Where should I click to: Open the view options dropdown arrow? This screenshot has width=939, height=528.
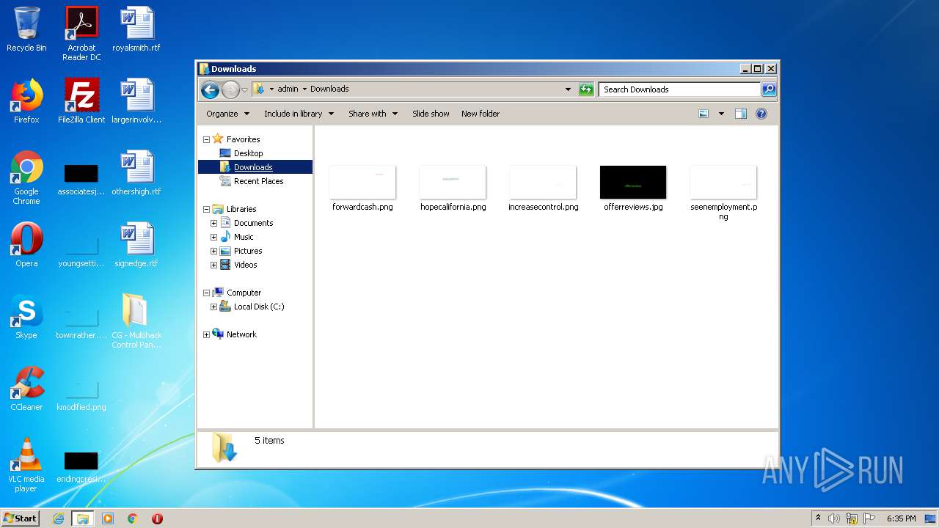tap(721, 114)
